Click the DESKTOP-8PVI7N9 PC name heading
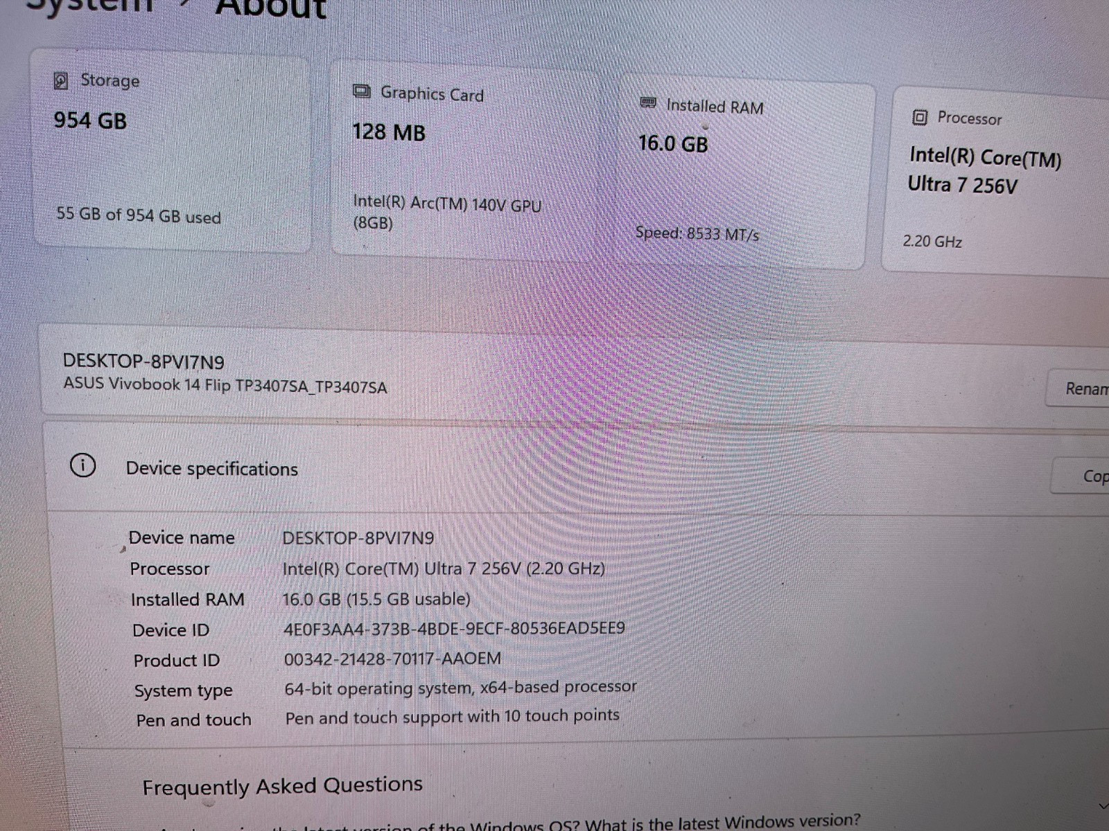1109x831 pixels. coord(143,361)
